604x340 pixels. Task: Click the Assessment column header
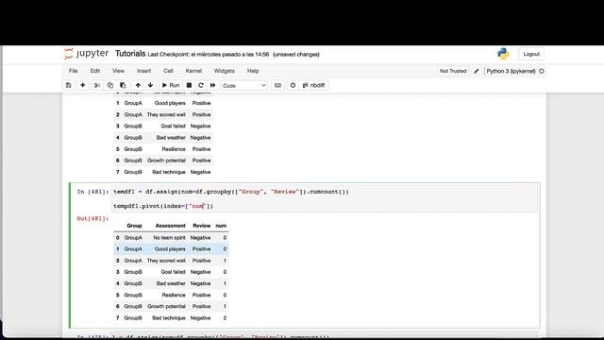[170, 226]
